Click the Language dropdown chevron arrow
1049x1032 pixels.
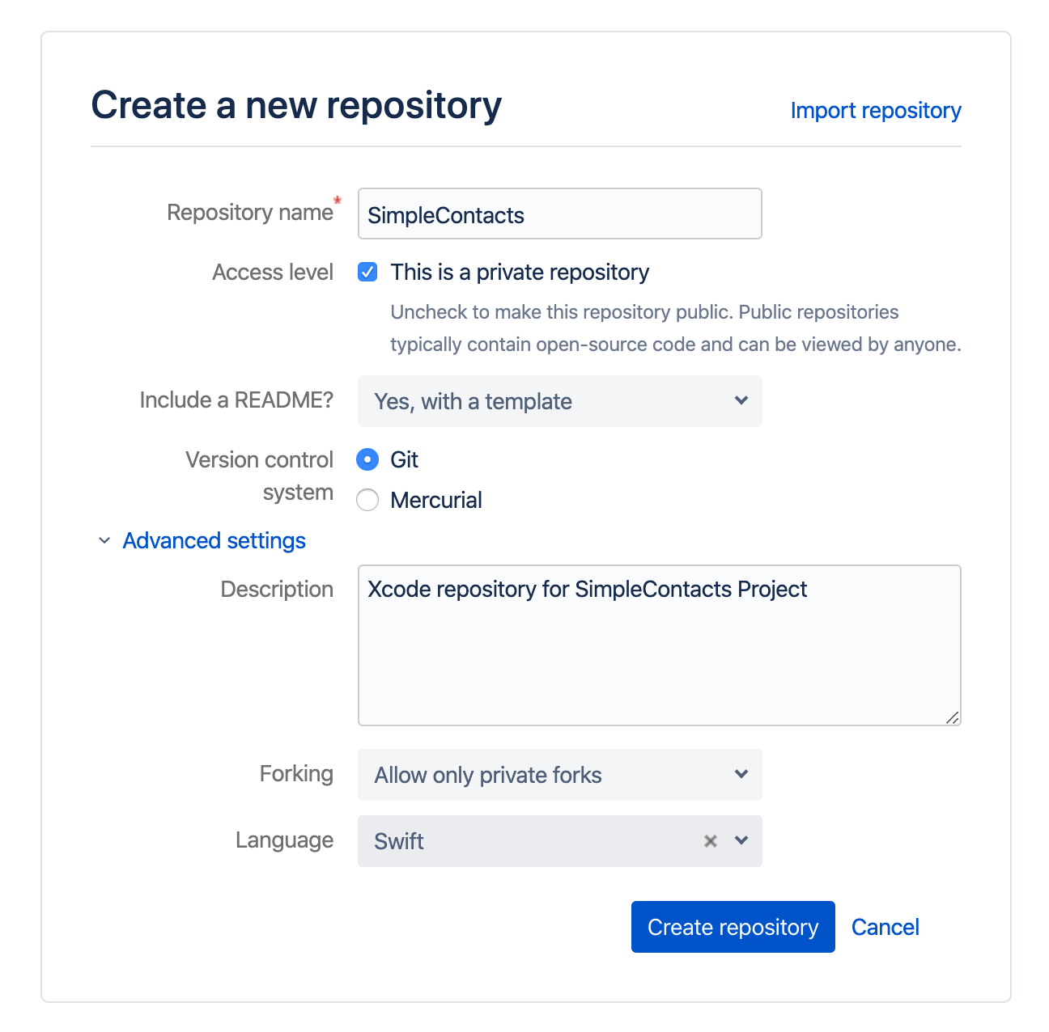click(x=741, y=840)
